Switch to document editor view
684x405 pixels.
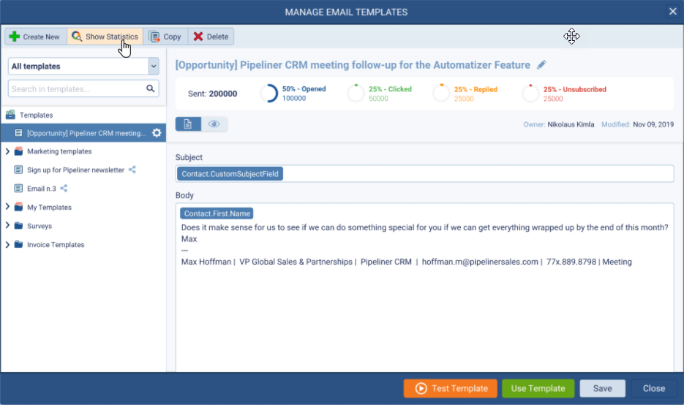coord(188,124)
